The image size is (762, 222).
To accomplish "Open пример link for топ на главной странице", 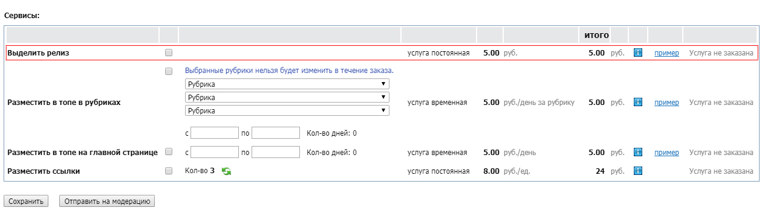I will [x=666, y=153].
